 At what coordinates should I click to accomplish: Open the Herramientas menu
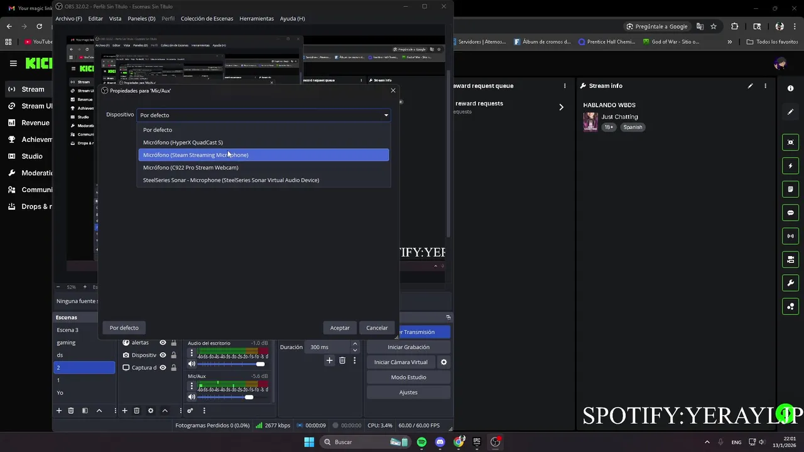tap(256, 18)
